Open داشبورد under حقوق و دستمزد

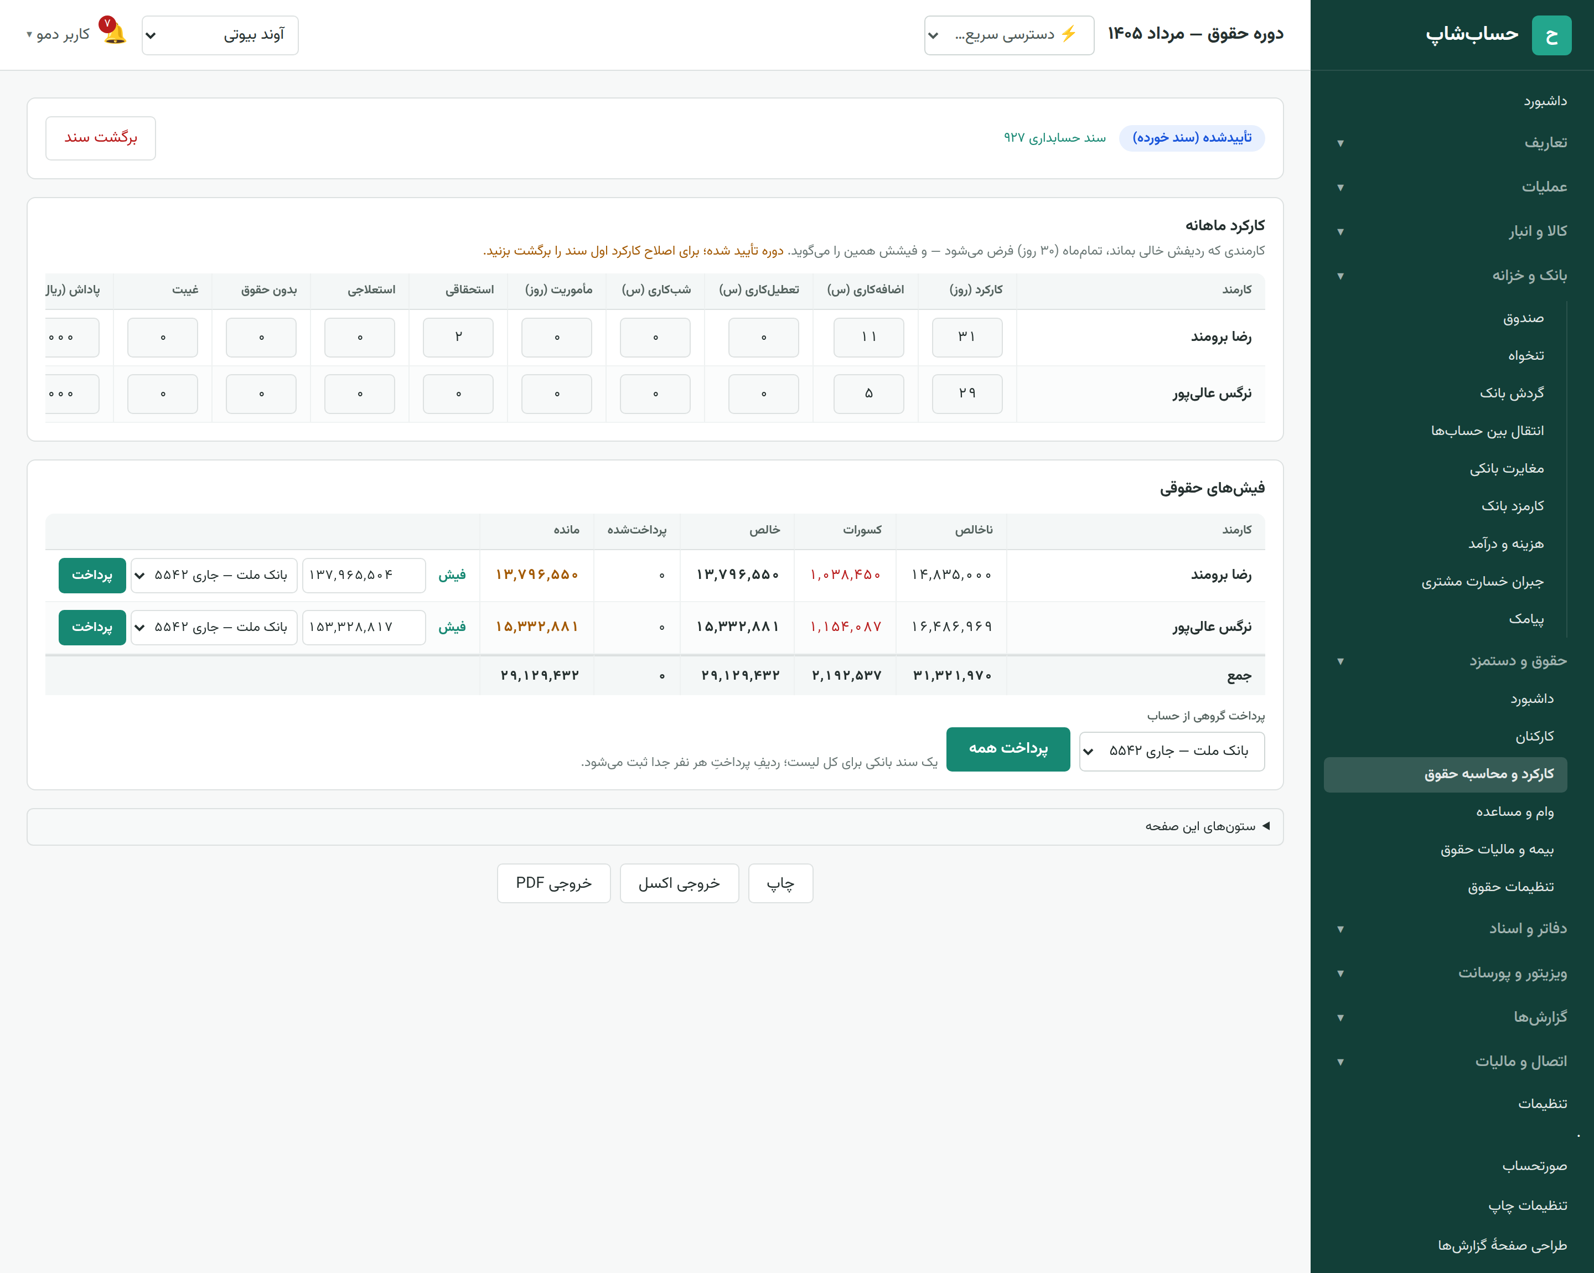tap(1531, 698)
